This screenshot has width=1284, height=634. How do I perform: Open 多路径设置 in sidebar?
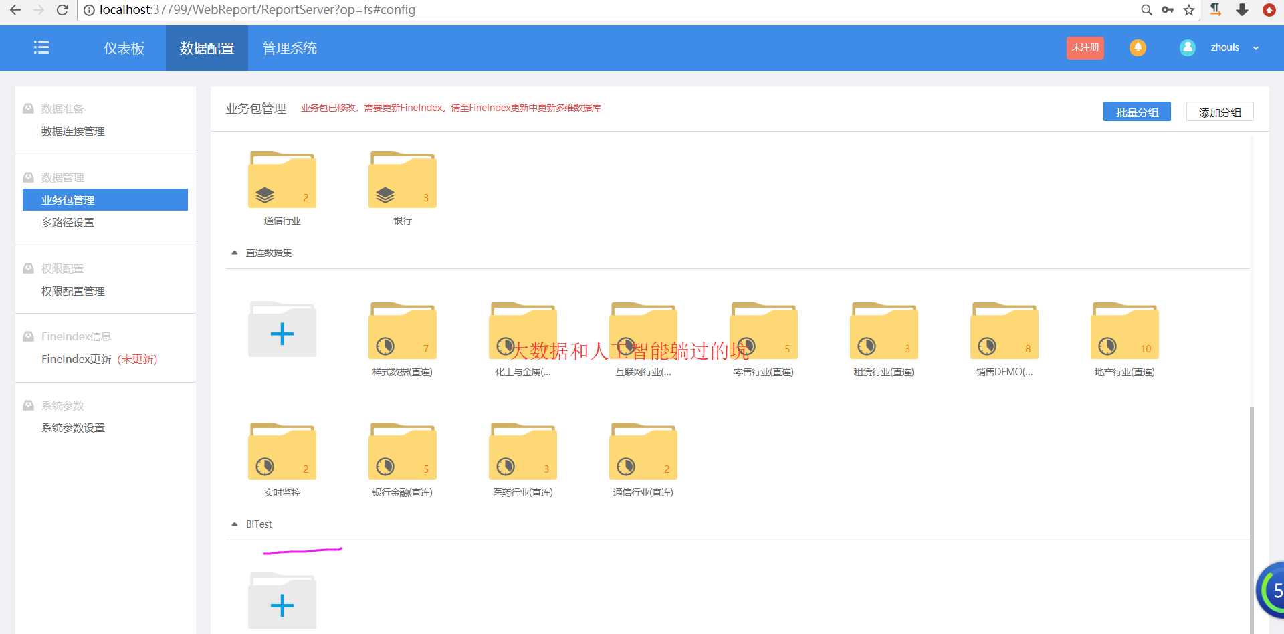(68, 223)
